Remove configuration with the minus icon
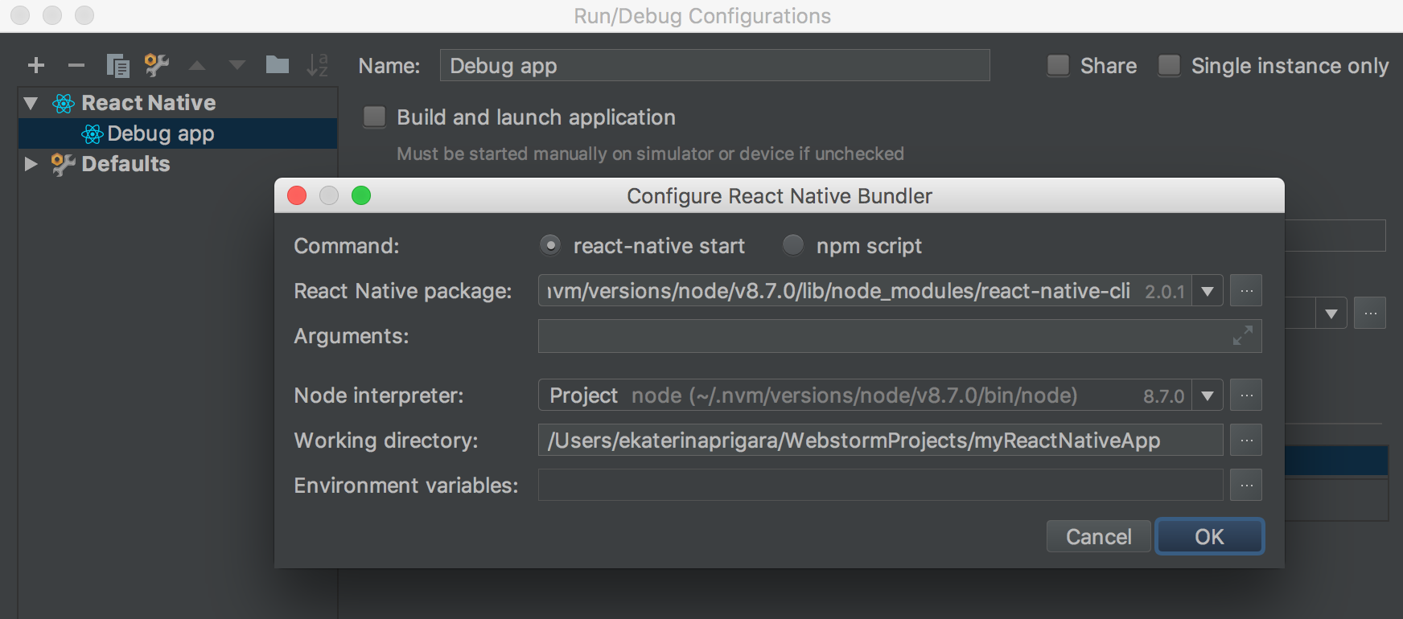 (76, 66)
